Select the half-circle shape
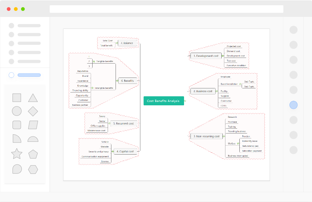Screen dimensions: 312x202 pos(33,139)
